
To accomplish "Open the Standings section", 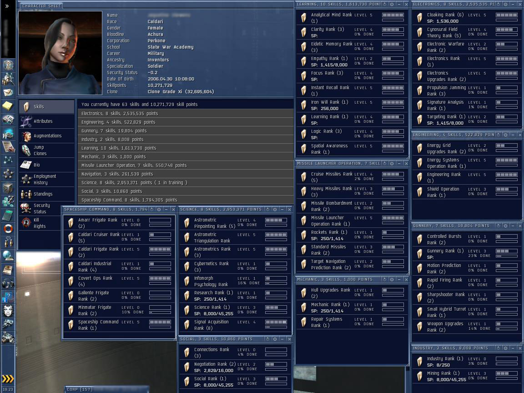I will tap(46, 194).
